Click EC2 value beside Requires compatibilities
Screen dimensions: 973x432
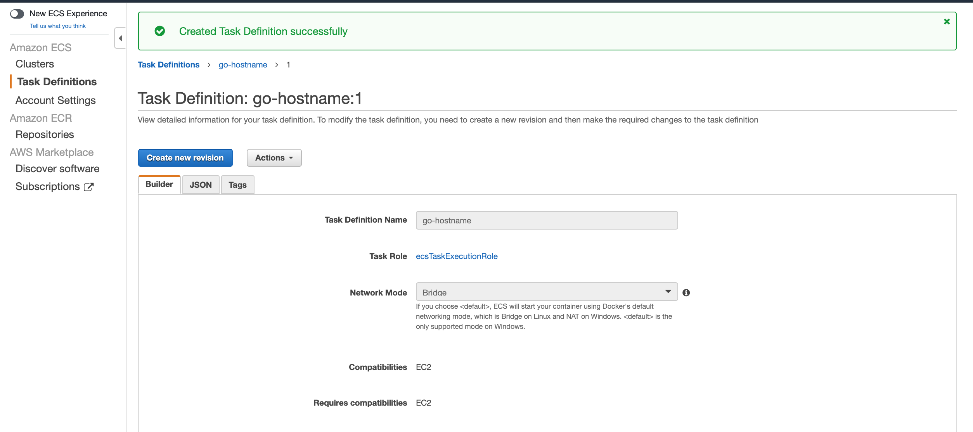423,403
